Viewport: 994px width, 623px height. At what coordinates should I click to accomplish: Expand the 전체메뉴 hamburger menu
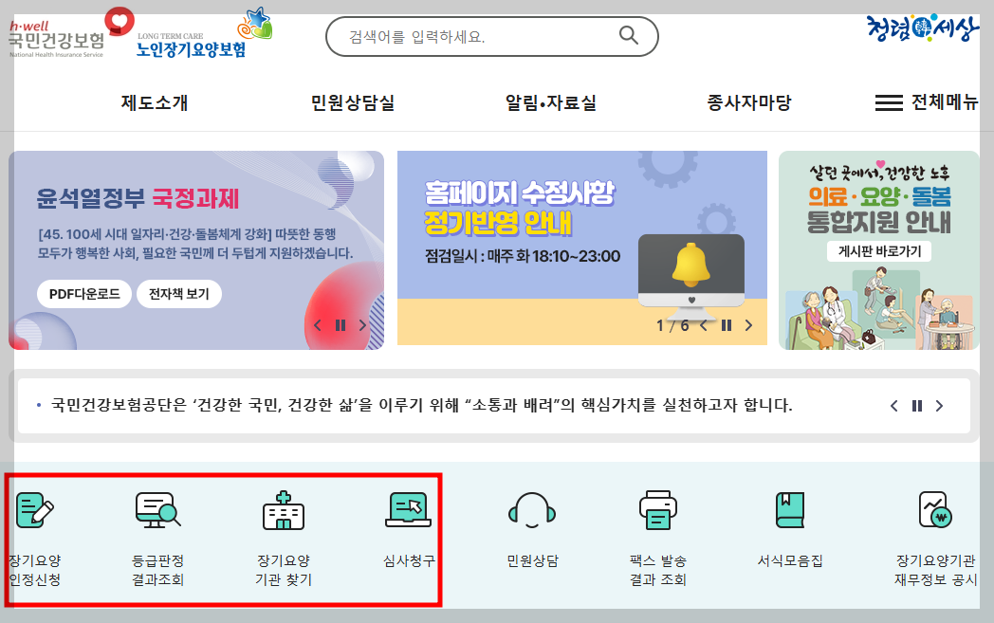pyautogui.click(x=926, y=102)
